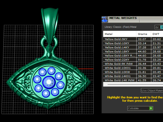This screenshot has height=122, width=163.
Task: Select the Yellow Gold:22KY row
Action: (x=133, y=60)
